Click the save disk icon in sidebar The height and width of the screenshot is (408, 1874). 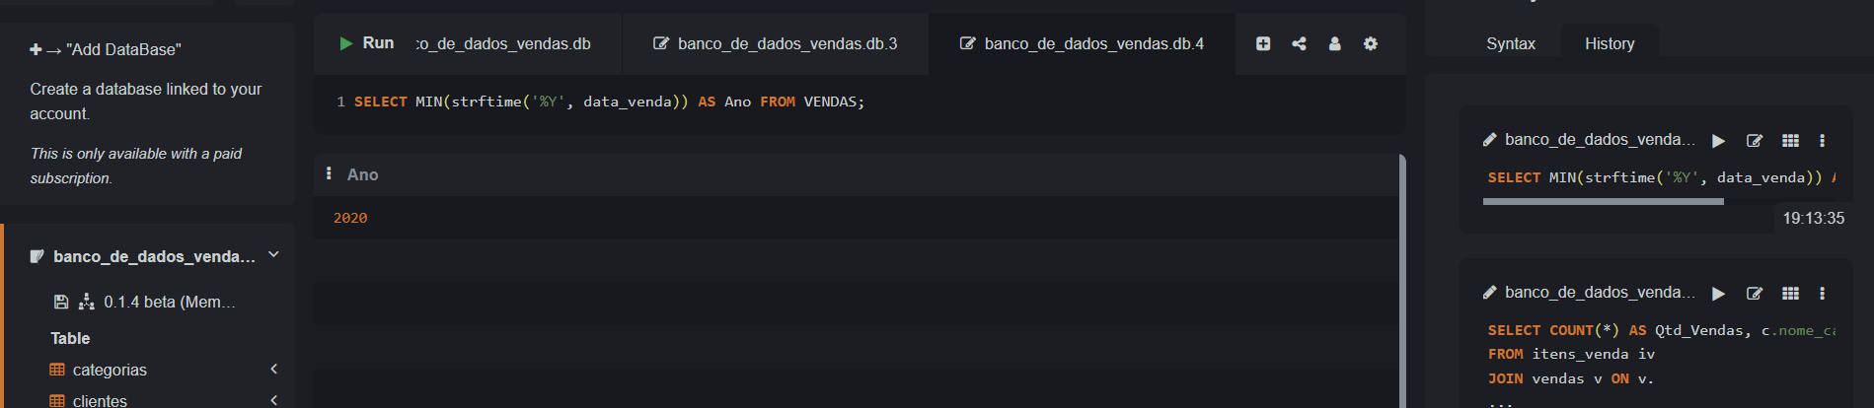click(61, 302)
